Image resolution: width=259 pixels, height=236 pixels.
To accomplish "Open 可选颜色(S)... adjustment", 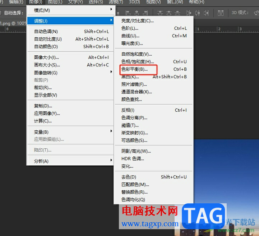I will 154,140.
